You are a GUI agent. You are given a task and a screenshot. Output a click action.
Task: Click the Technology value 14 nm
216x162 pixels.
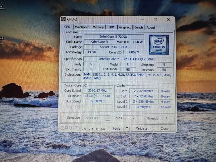pos(92,52)
